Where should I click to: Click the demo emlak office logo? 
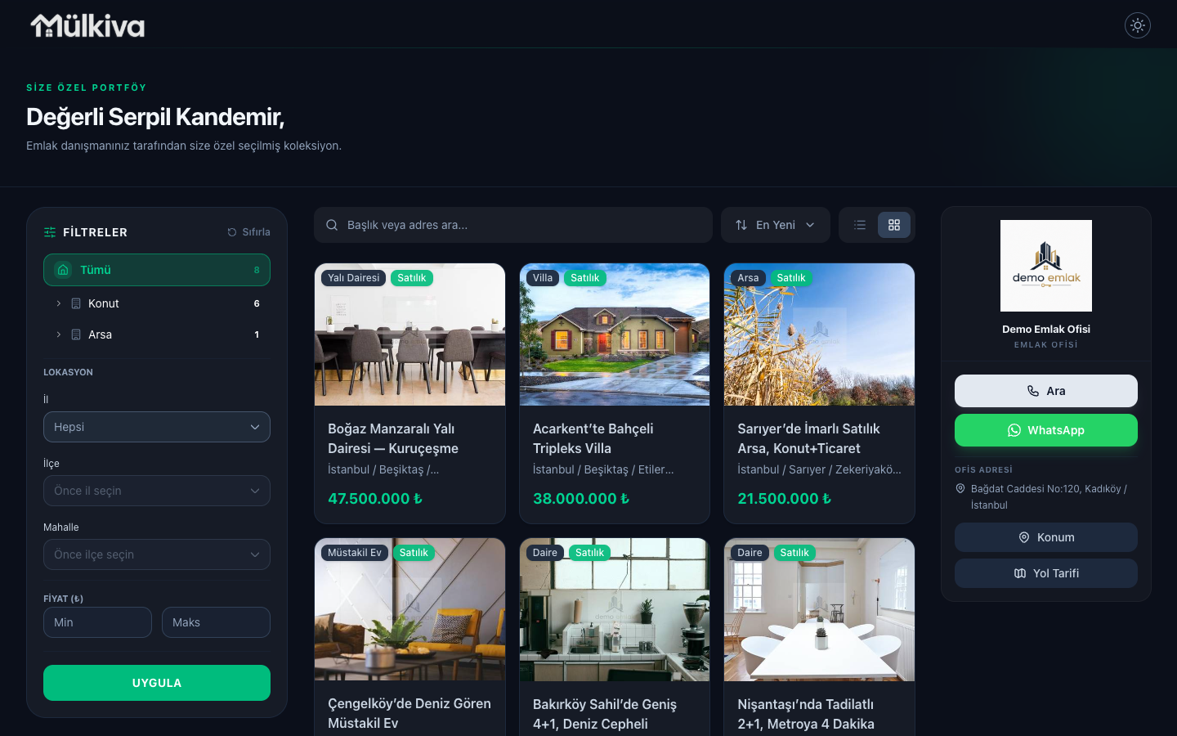[x=1046, y=266]
